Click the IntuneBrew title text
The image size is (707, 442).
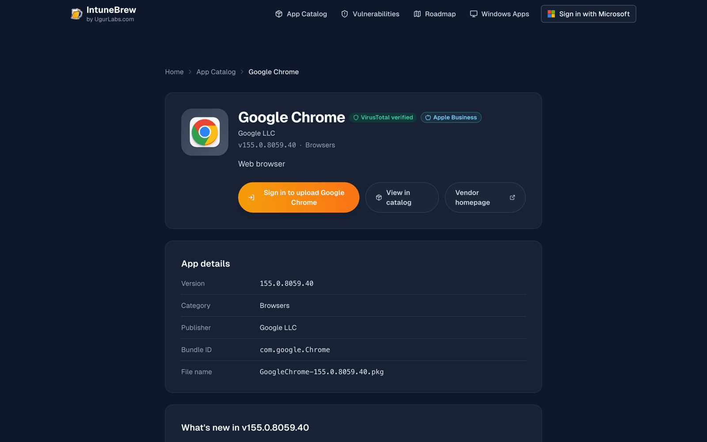[x=111, y=10]
